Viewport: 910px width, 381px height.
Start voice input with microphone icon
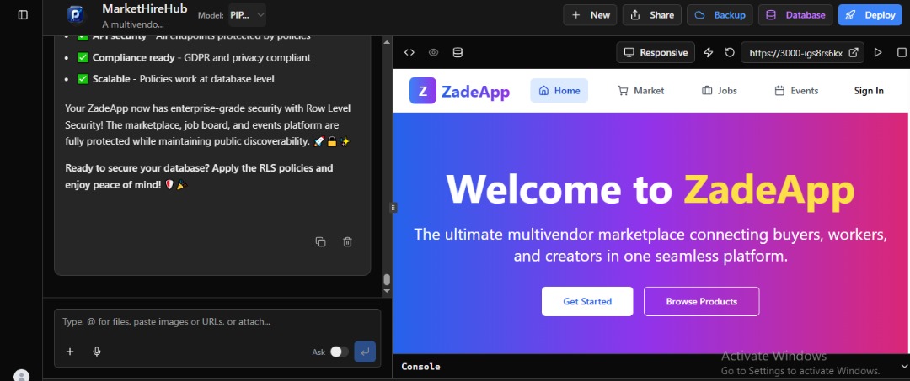tap(97, 352)
